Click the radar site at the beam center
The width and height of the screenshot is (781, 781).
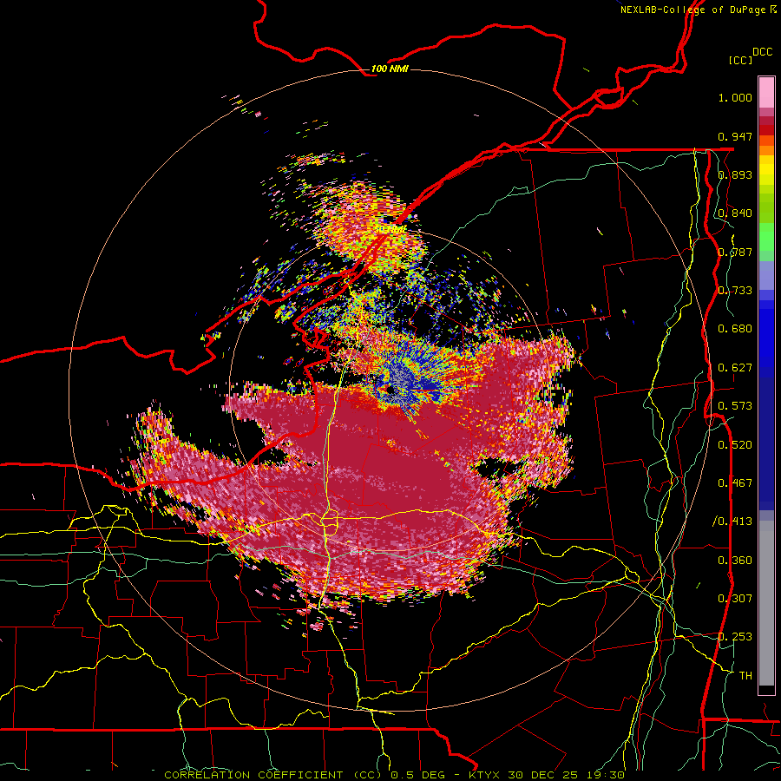390,389
